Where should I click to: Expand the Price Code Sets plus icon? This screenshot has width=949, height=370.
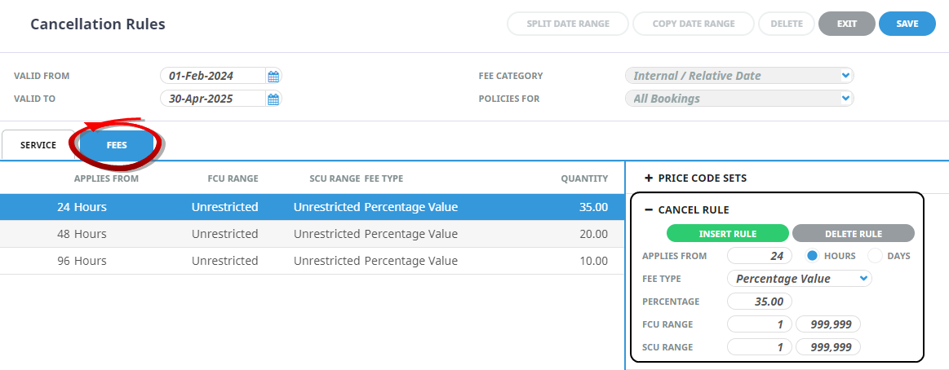click(x=648, y=178)
